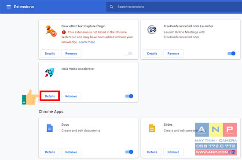242x160 pixels.
Task: Open the Learn more link
Action: point(87,42)
